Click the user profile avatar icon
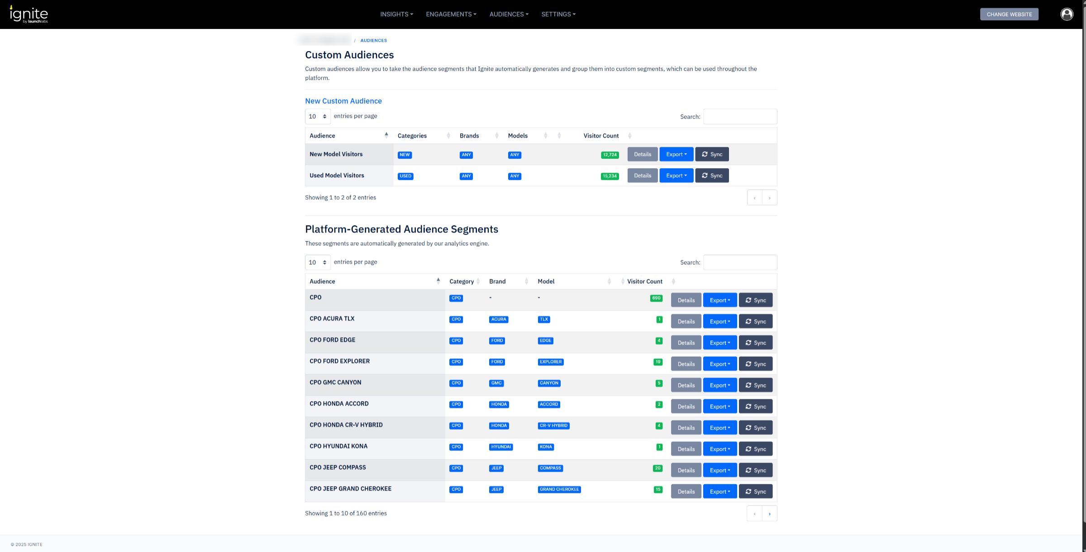Viewport: 1086px width, 552px height. [x=1067, y=14]
